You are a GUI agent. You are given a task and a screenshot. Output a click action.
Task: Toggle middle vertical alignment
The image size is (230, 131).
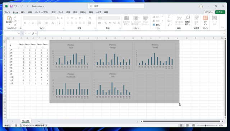(x=72, y=18)
